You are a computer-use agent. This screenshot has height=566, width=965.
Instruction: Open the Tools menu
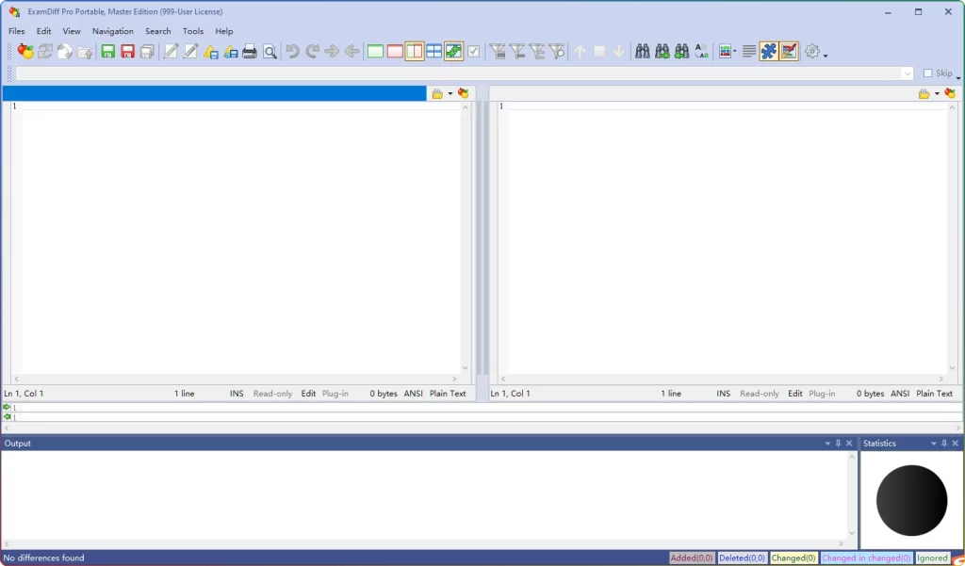[193, 31]
